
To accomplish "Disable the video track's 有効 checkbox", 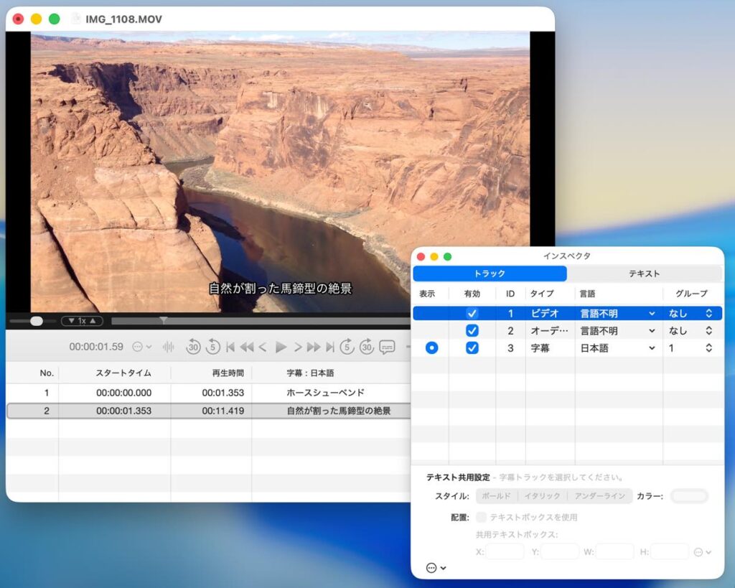I will coord(472,314).
